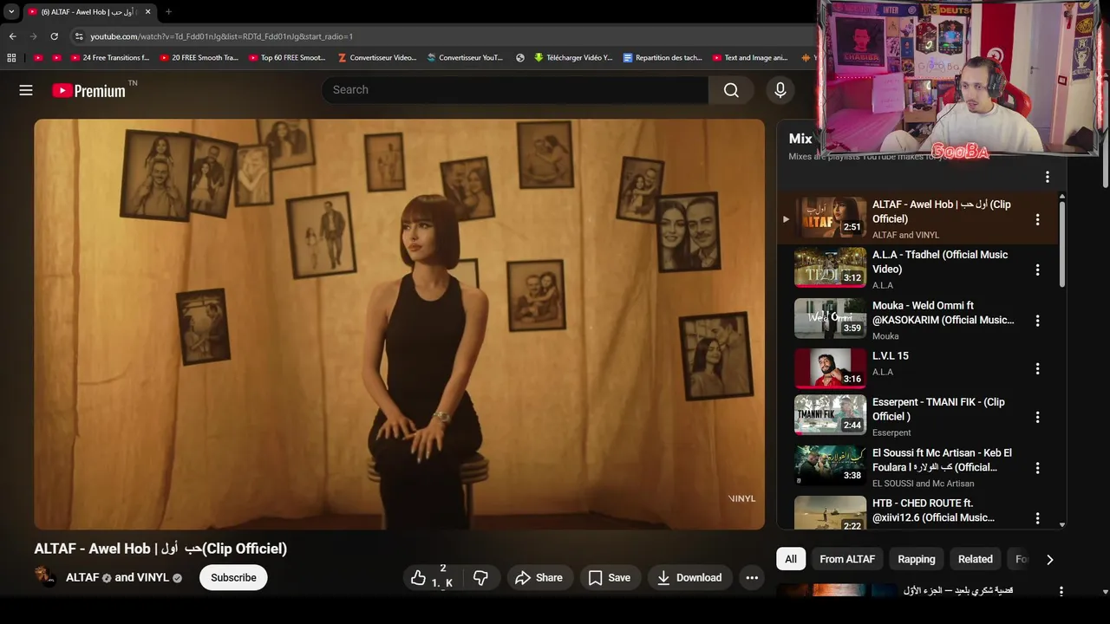This screenshot has width=1110, height=624.
Task: Save the video to a playlist
Action: coord(610,578)
